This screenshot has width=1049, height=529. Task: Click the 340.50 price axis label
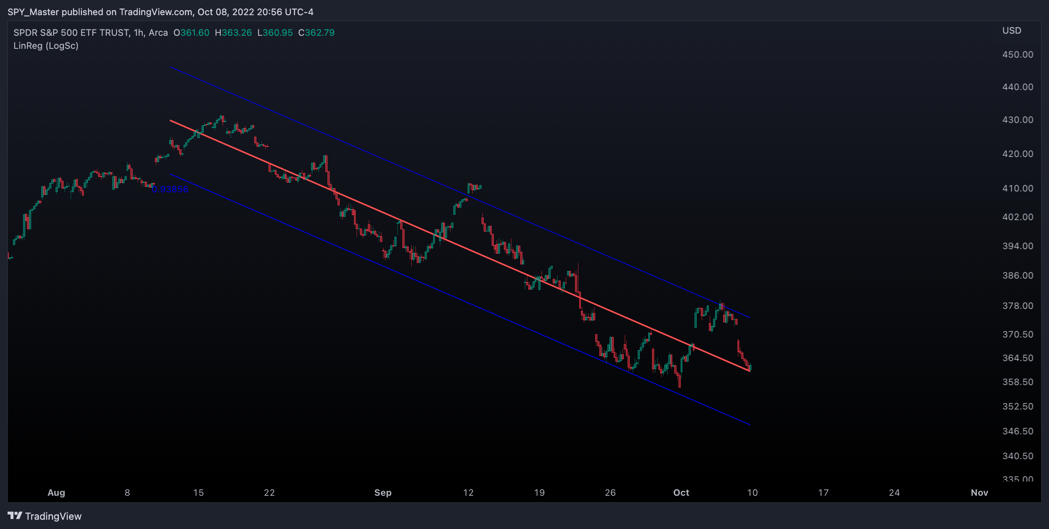pyautogui.click(x=1018, y=456)
